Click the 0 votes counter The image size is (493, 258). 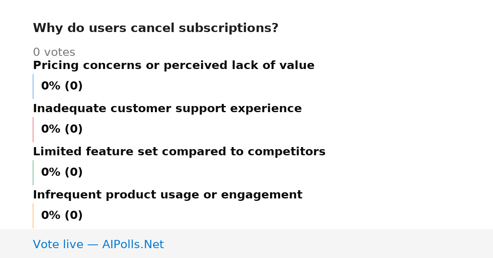pyautogui.click(x=54, y=52)
